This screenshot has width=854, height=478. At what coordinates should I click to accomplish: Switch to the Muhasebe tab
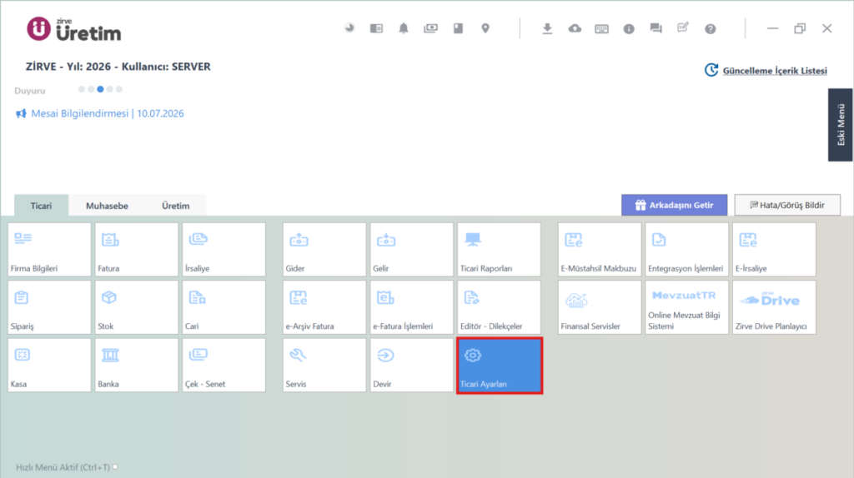(x=108, y=206)
